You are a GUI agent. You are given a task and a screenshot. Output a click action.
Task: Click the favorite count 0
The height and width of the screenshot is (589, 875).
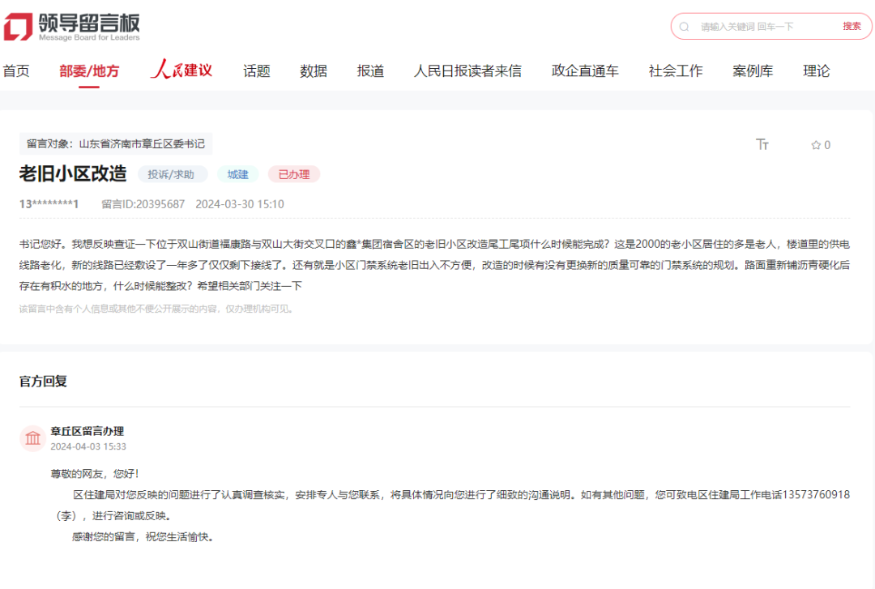pyautogui.click(x=827, y=145)
